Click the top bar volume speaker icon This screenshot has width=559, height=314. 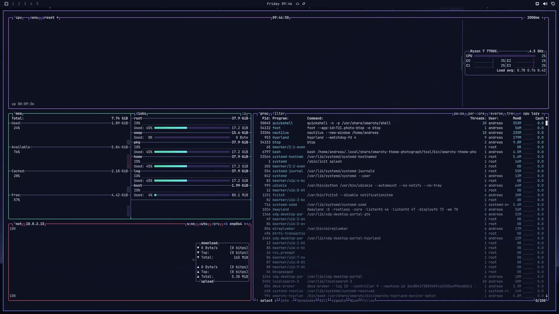coord(545,4)
